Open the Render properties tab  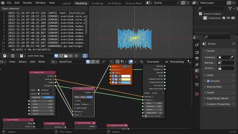[197, 52]
